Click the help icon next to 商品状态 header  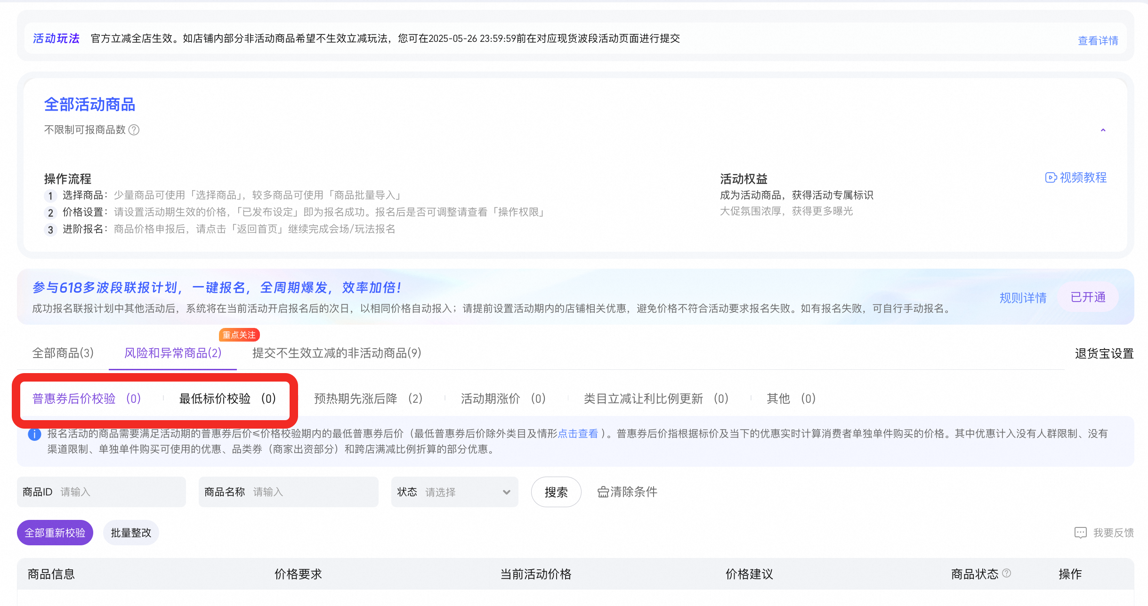pos(1007,573)
